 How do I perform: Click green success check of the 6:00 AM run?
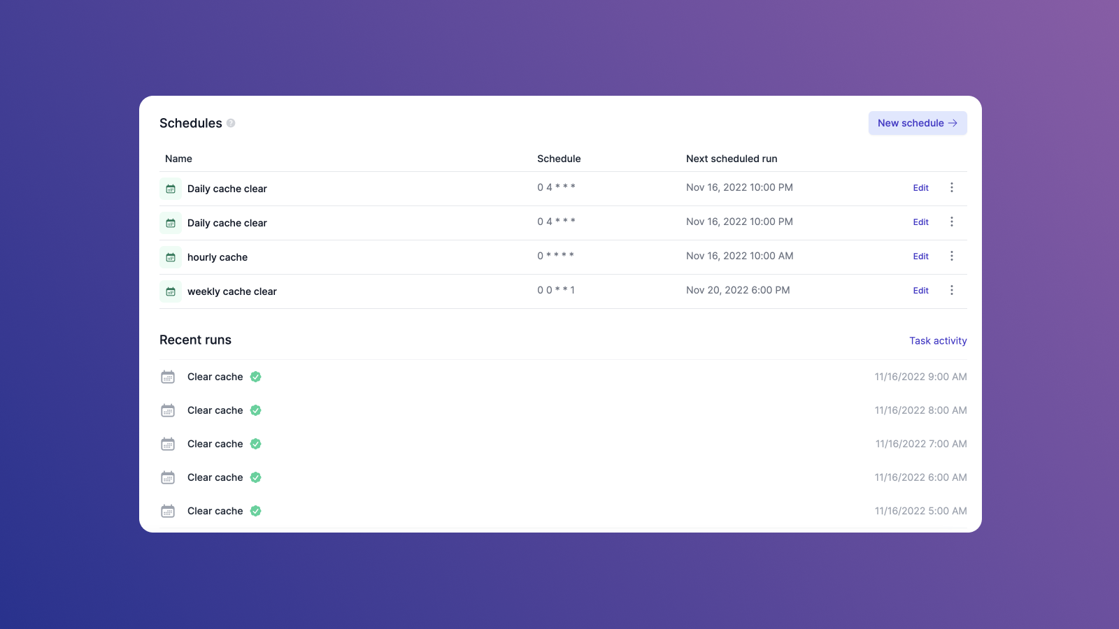(256, 477)
